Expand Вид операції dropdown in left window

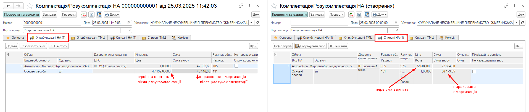123,30
